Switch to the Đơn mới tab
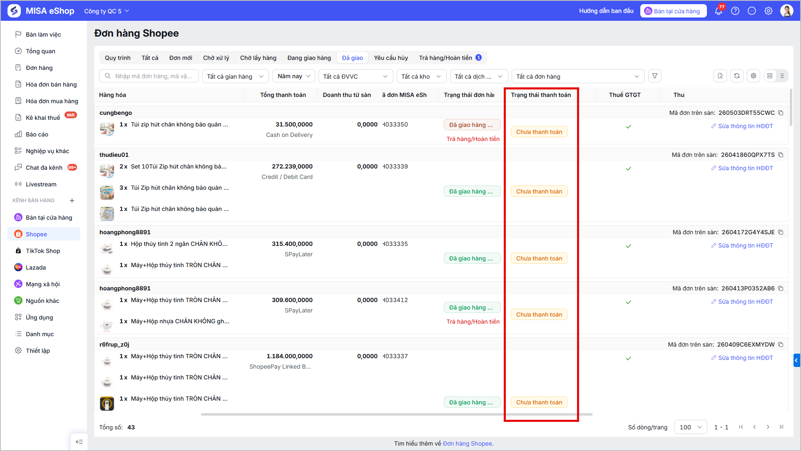801x451 pixels. (x=181, y=58)
